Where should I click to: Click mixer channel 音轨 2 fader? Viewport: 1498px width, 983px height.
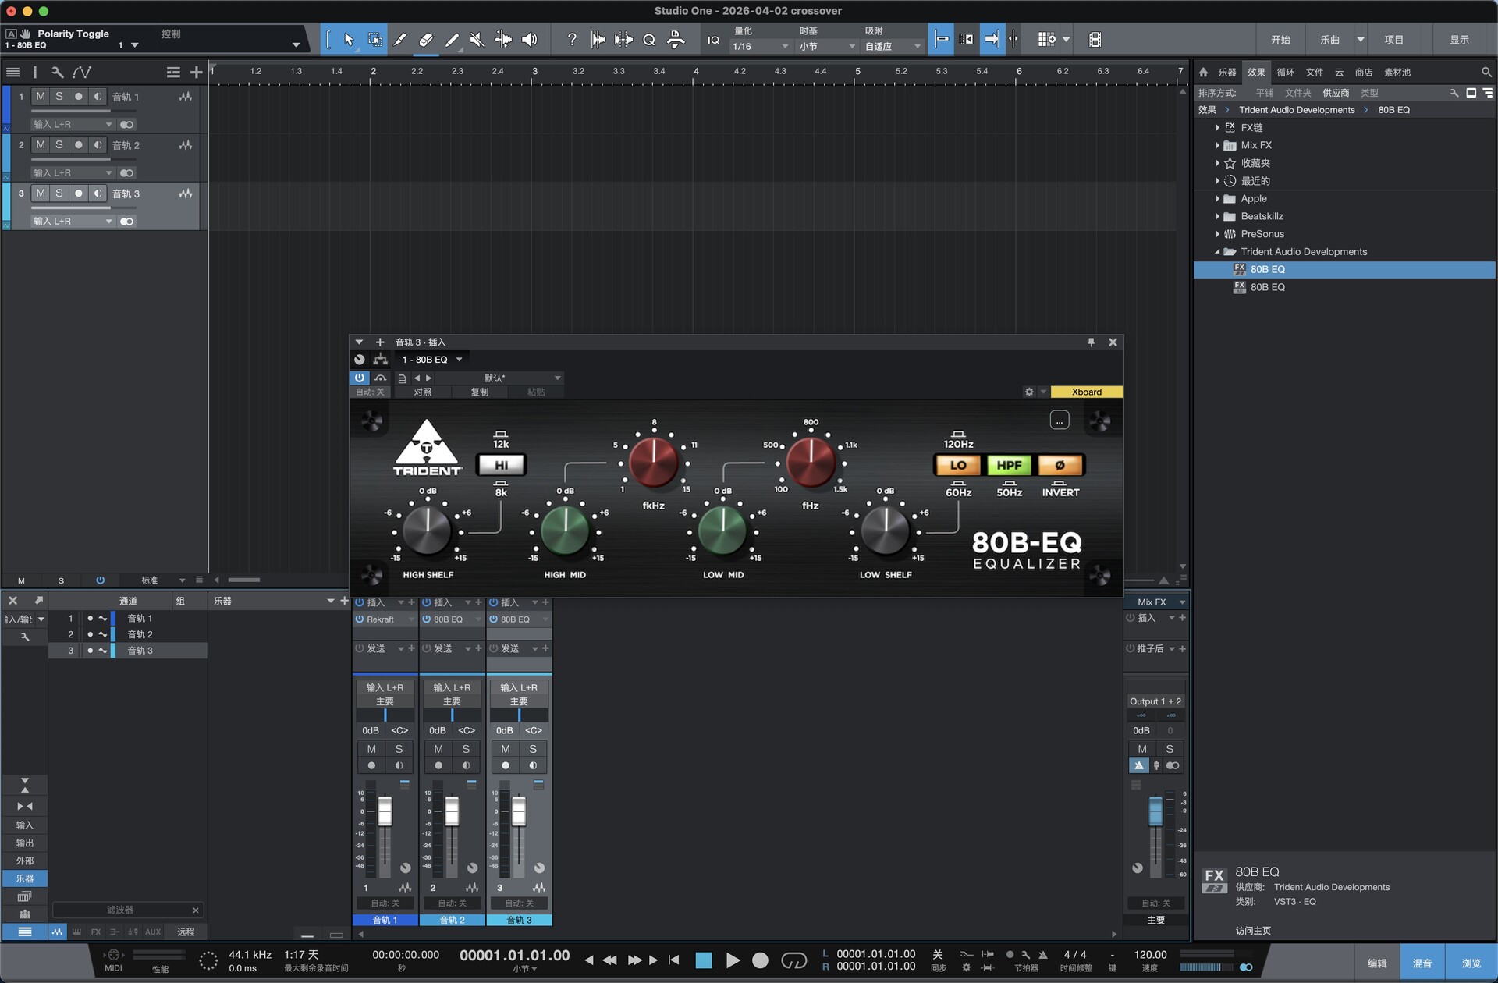[x=452, y=811]
